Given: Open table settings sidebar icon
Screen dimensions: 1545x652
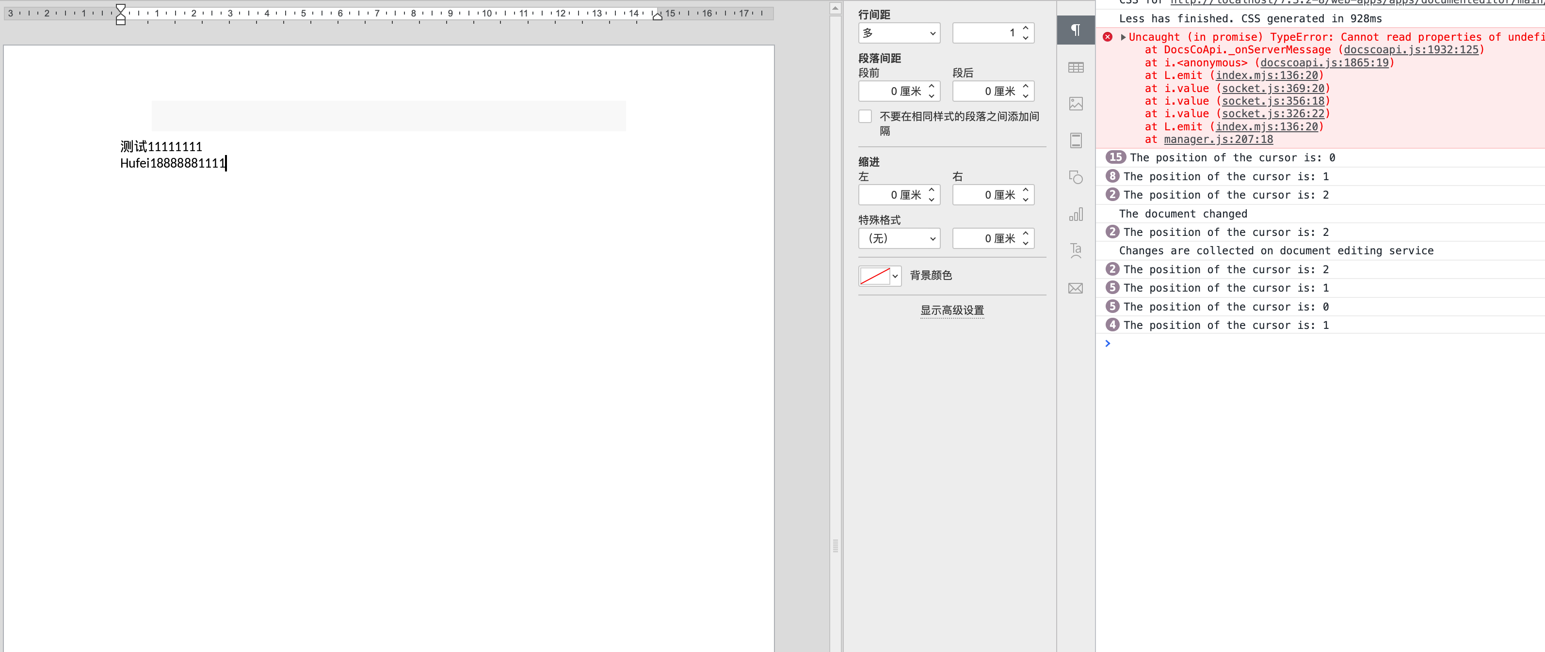Looking at the screenshot, I should pyautogui.click(x=1076, y=67).
